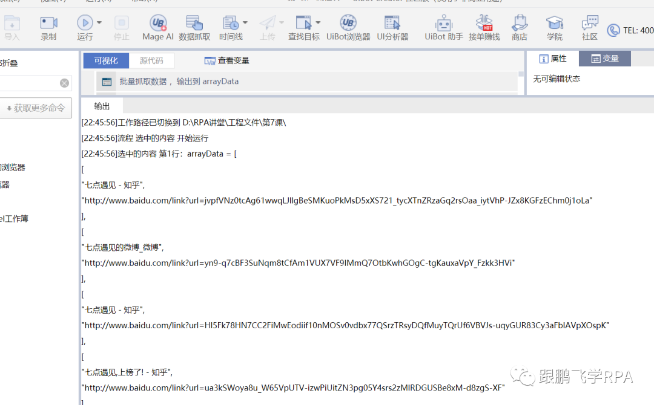This screenshot has width=654, height=405.
Task: Open 数据抓取 data scraping tool
Action: 194,27
